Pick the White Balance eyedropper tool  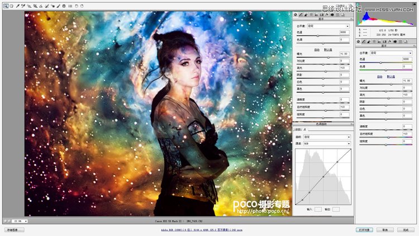pyautogui.click(x=17, y=6)
